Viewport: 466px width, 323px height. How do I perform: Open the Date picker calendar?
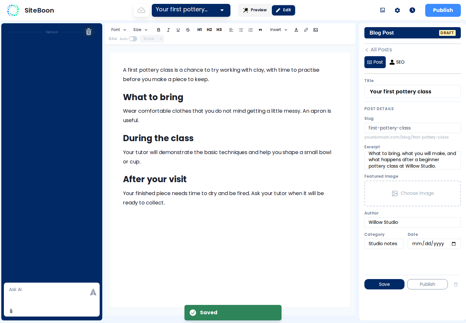point(454,244)
